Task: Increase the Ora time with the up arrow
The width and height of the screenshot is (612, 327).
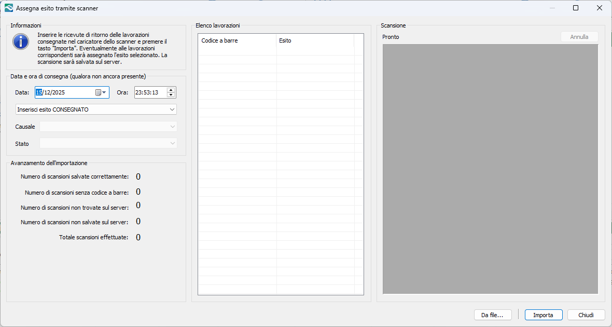Action: [171, 90]
